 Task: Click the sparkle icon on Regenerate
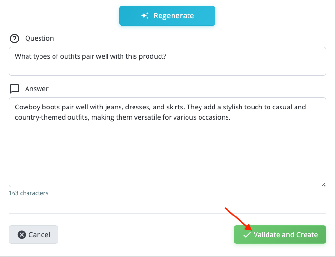click(145, 16)
